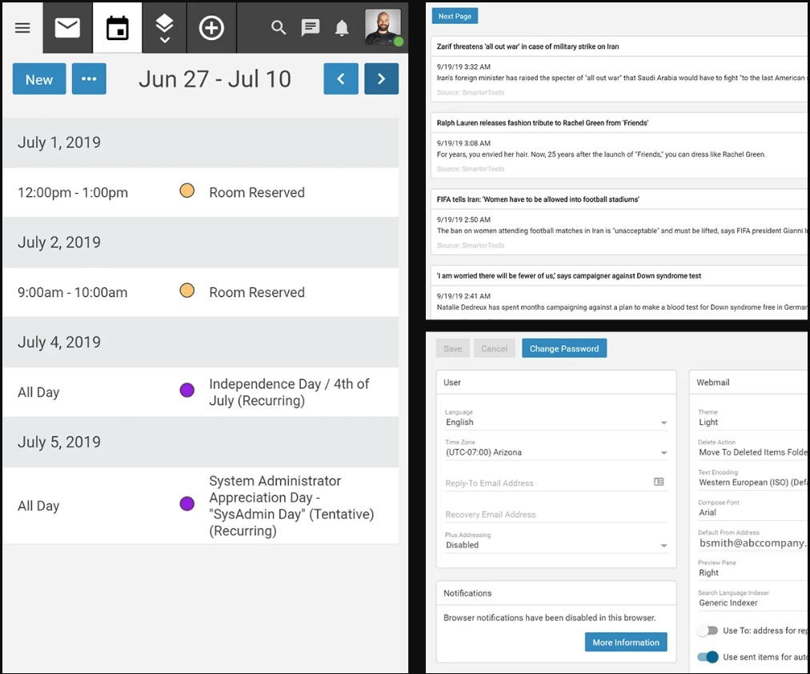Viewport: 810px width, 674px height.
Task: Open the Language dropdown
Action: pyautogui.click(x=555, y=422)
